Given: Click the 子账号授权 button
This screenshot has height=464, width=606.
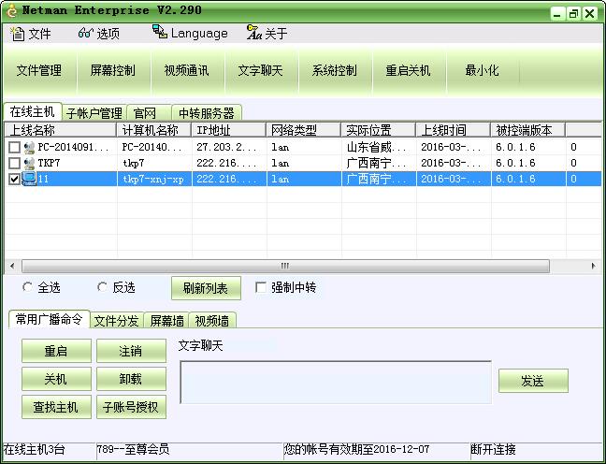Looking at the screenshot, I should click(132, 407).
